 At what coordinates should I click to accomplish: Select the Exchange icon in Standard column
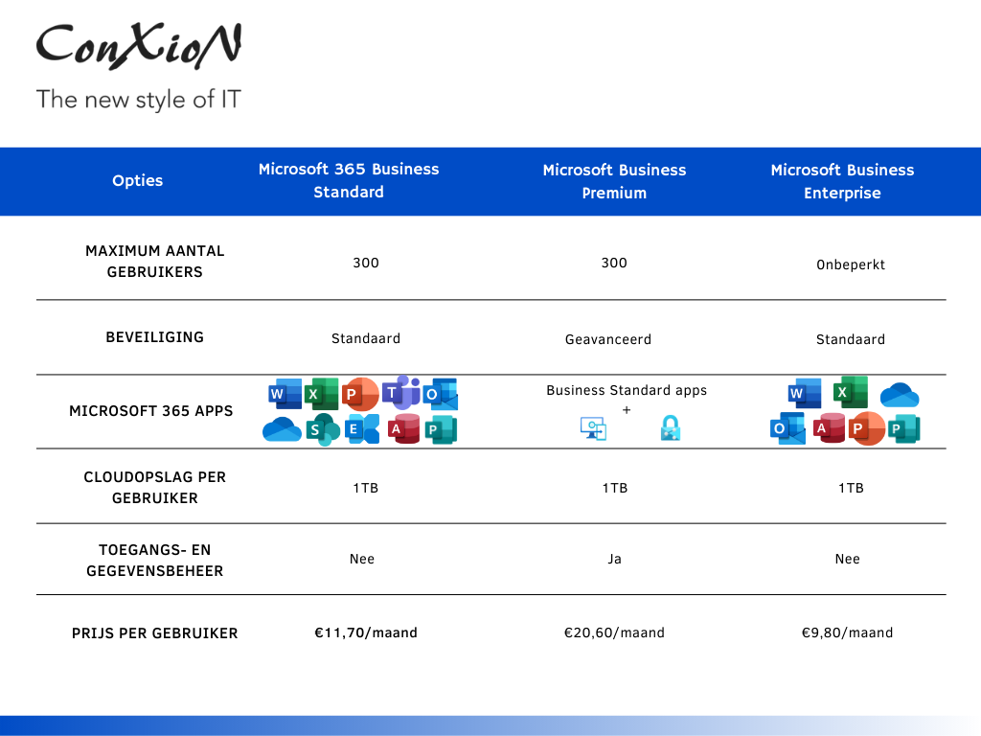(x=361, y=428)
